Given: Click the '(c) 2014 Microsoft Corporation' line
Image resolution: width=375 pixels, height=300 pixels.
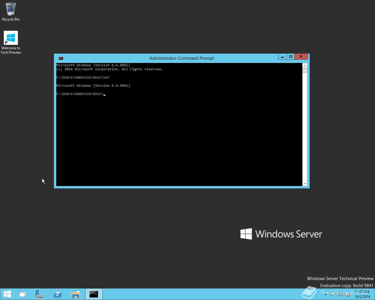Looking at the screenshot, I should [x=109, y=69].
